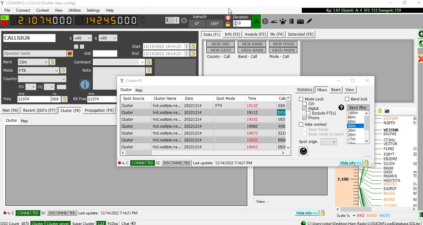Switch to Awards (F3) tab
This screenshot has height=225, width=423.
point(255,34)
